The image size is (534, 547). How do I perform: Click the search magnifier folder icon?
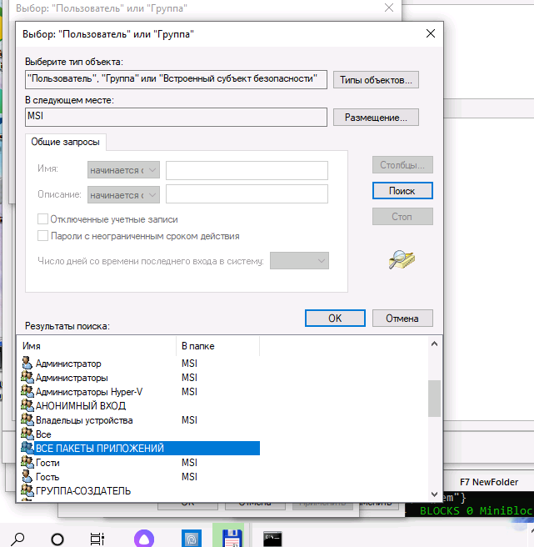click(402, 259)
